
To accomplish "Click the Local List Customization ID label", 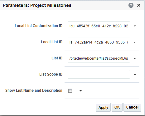I will 38,26.
